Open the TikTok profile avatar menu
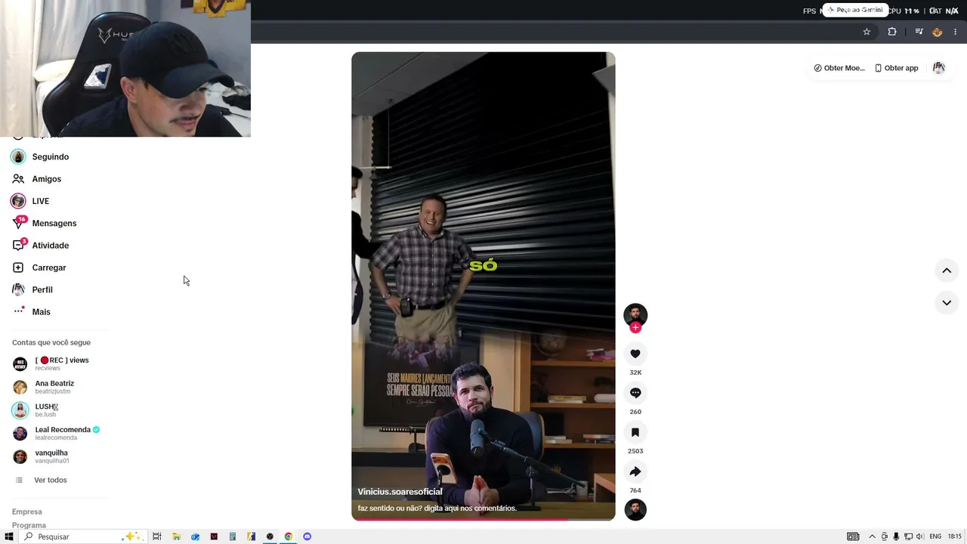Screen dimensions: 967x544 (x=939, y=68)
